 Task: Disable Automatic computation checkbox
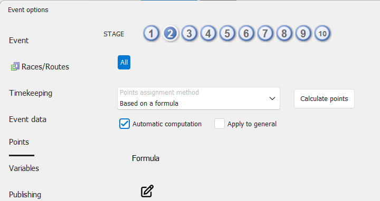click(125, 124)
